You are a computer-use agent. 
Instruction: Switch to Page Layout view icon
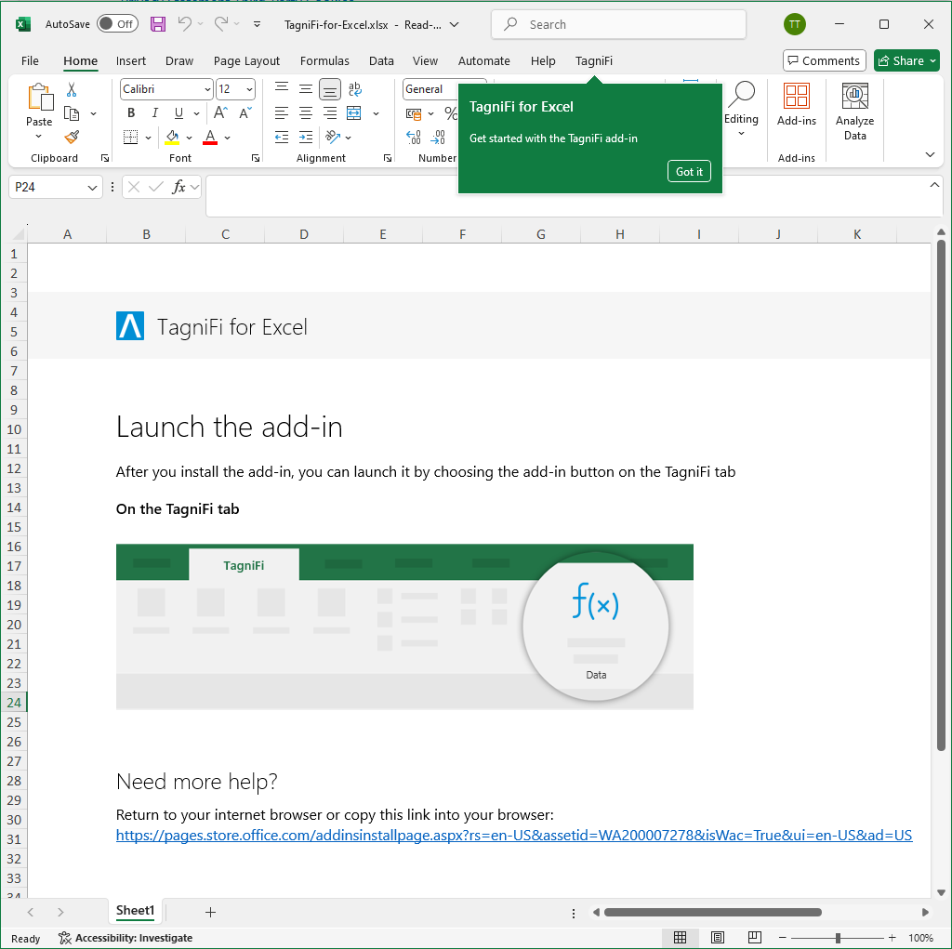pos(717,938)
